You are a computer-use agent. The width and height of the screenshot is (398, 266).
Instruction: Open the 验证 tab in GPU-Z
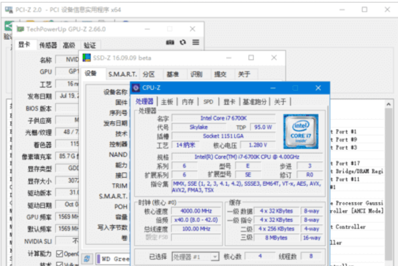[x=90, y=45]
